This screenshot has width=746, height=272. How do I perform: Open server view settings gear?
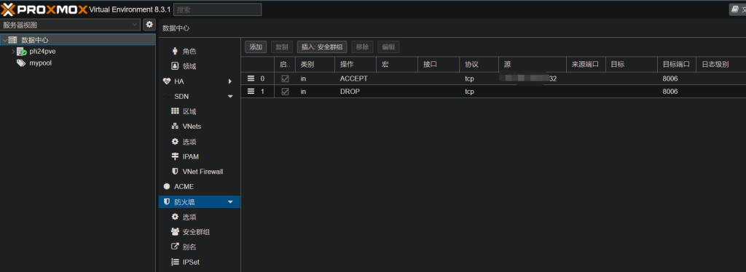tap(149, 25)
